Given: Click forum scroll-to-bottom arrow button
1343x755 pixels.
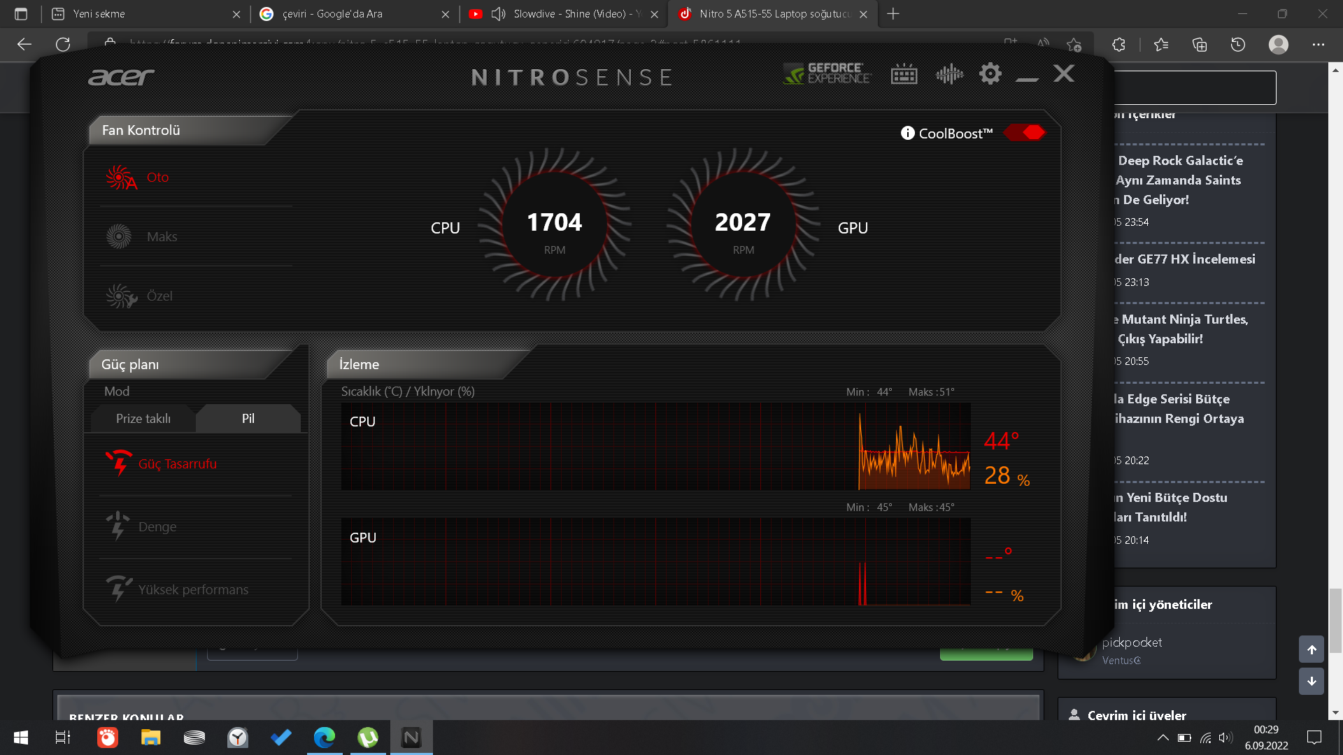Looking at the screenshot, I should (x=1312, y=681).
